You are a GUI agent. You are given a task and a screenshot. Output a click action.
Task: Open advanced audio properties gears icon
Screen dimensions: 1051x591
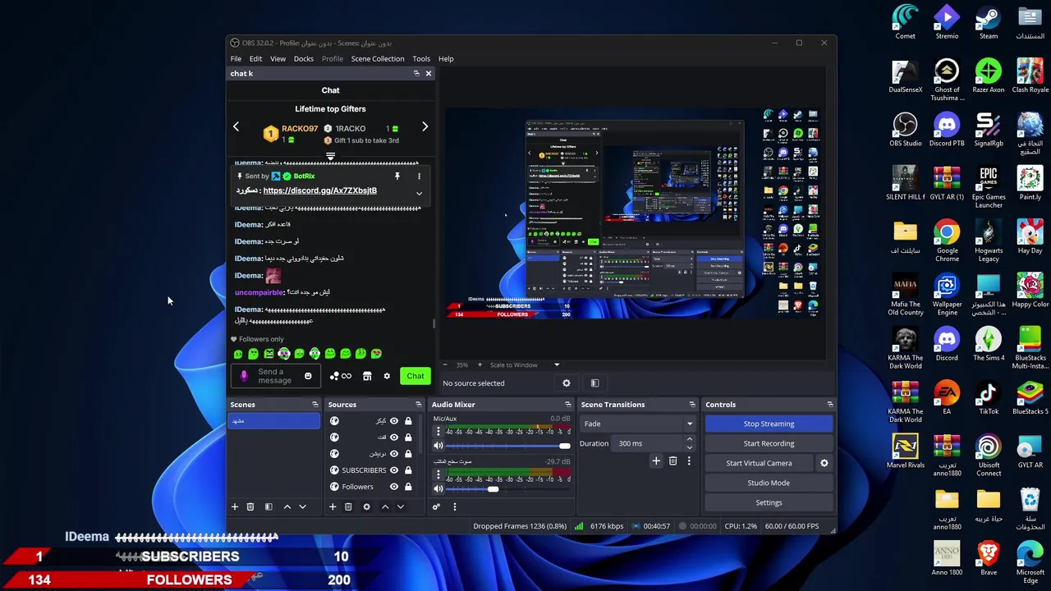[x=436, y=506]
